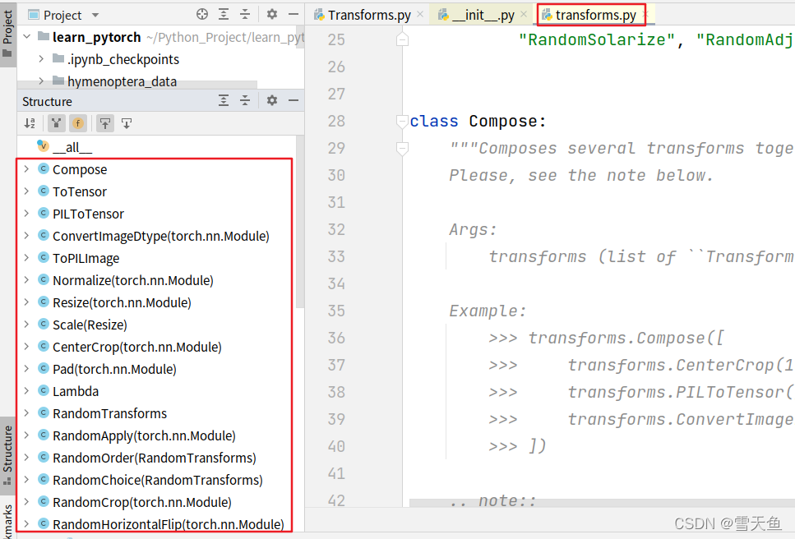Expand the Normalize class node
The height and width of the screenshot is (539, 795).
click(x=26, y=279)
